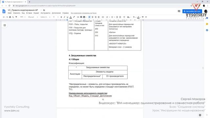Click the clear formatting icon
210x118 pixels.
(x=124, y=17)
